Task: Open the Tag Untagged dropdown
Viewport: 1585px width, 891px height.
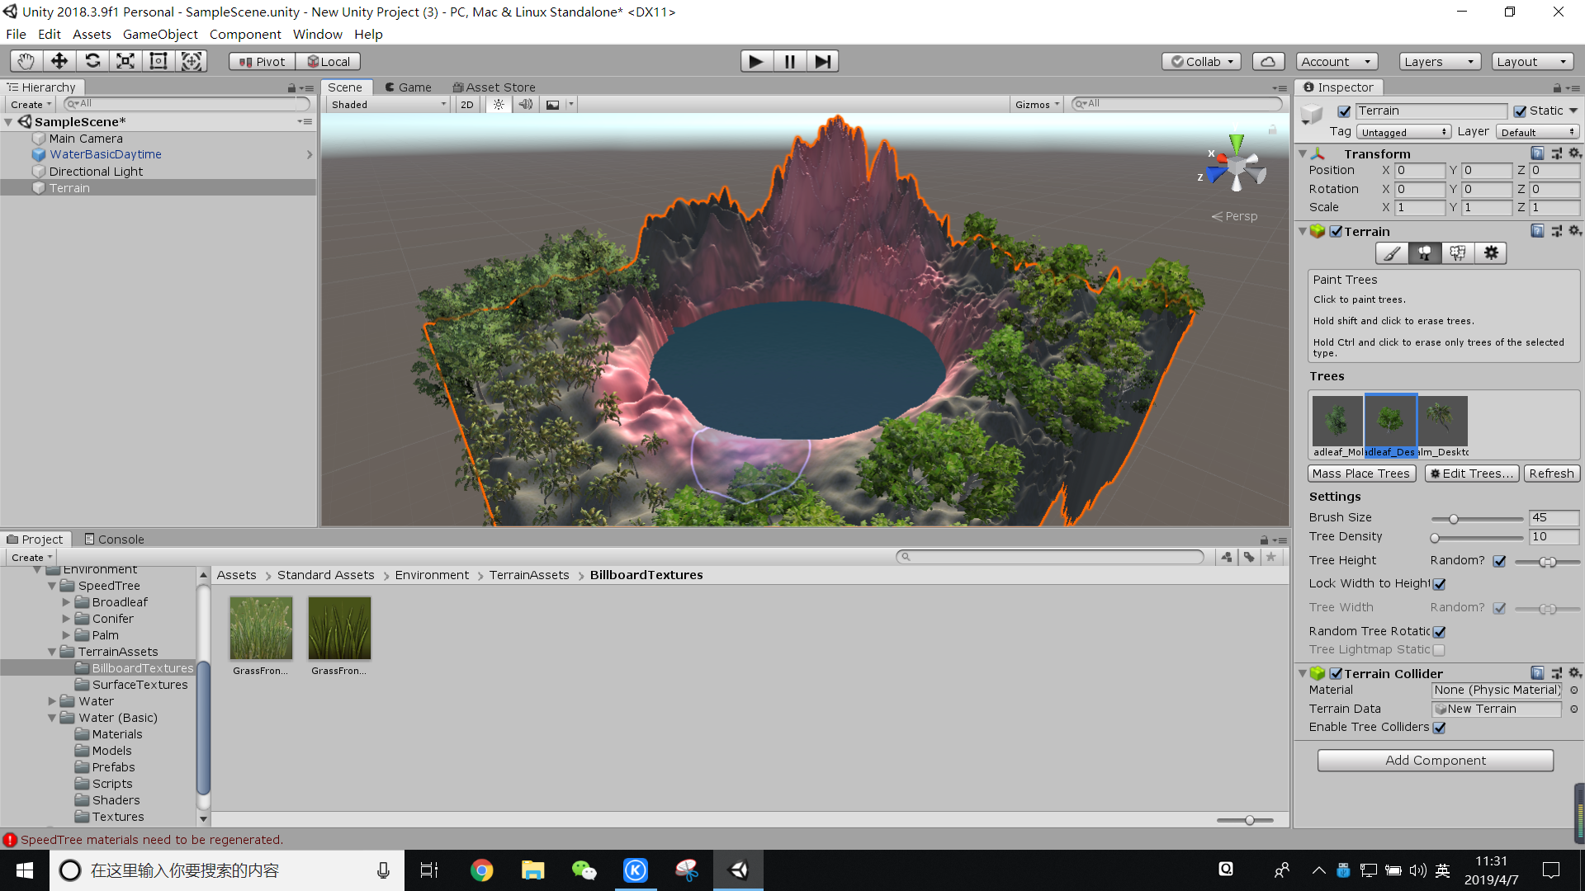Action: [x=1403, y=132]
